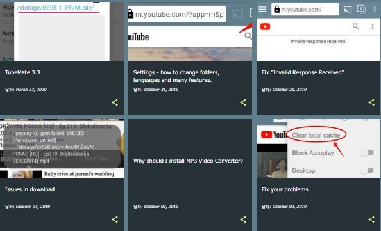Image resolution: width=381 pixels, height=231 pixels.
Task: Toggle the Block Autoplay switch
Action: coord(367,153)
